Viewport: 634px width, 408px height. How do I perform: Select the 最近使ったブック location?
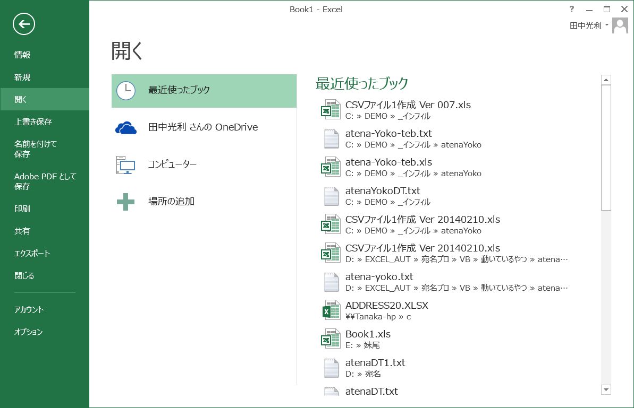(204, 91)
